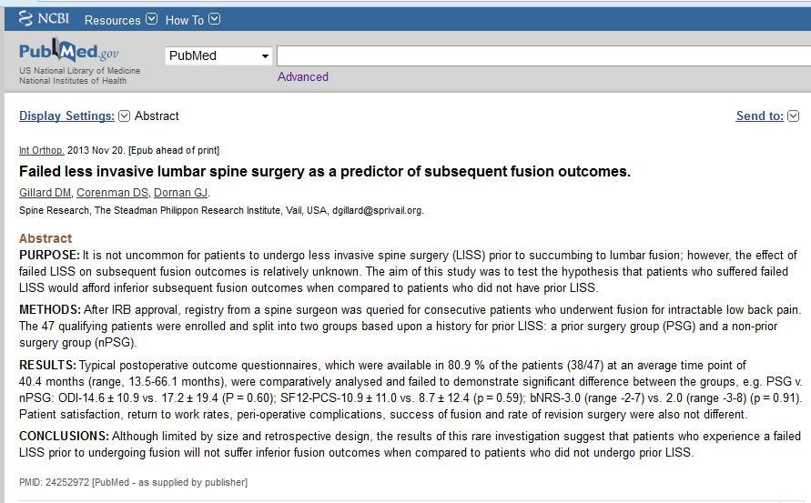Click the NCBI logo icon
The height and width of the screenshot is (503, 811).
pyautogui.click(x=25, y=18)
